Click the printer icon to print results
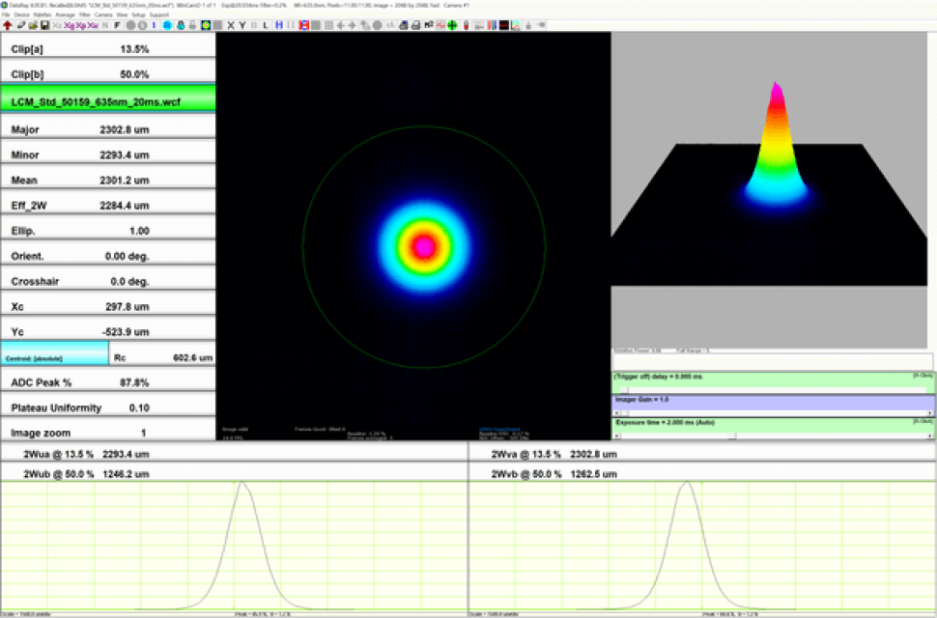937x618 pixels. (x=415, y=27)
